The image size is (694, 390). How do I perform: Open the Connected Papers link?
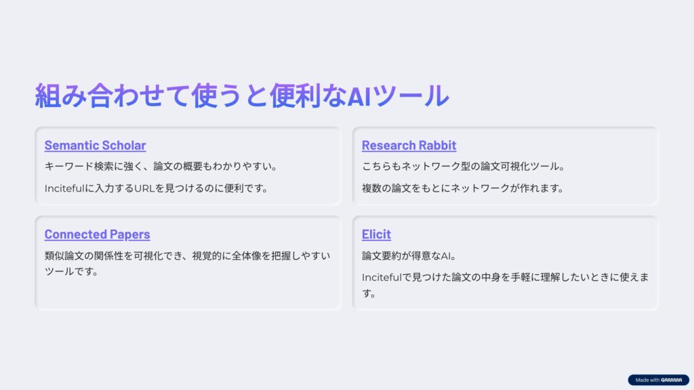[x=97, y=234]
